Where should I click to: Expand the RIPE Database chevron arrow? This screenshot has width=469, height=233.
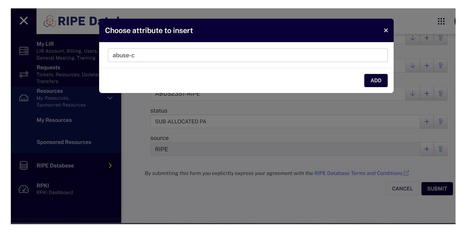tap(110, 165)
